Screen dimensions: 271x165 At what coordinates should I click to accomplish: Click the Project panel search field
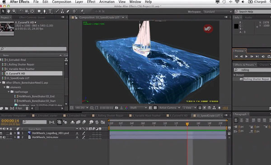pos(33,49)
